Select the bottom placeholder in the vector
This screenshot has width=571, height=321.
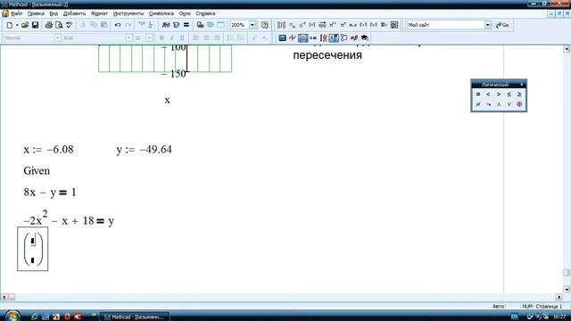tap(33, 260)
